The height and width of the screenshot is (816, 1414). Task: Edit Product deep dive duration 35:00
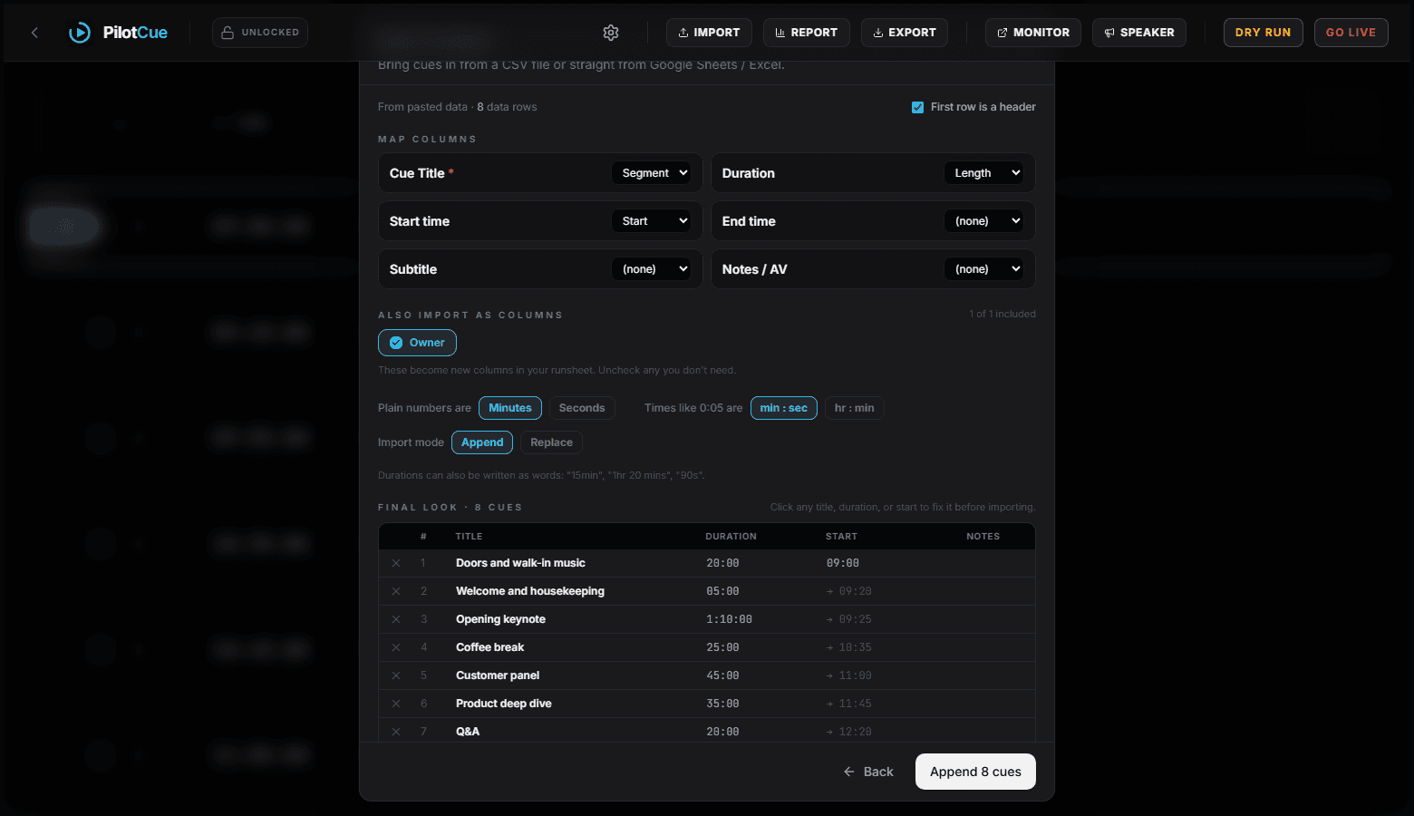(x=722, y=704)
